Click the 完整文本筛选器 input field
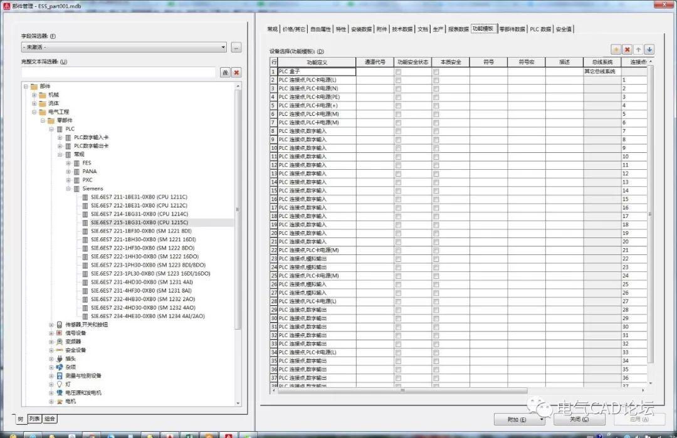The width and height of the screenshot is (677, 438). (118, 73)
